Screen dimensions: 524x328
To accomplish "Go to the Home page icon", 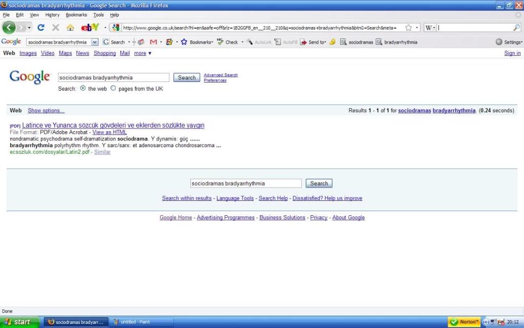I will [70, 28].
